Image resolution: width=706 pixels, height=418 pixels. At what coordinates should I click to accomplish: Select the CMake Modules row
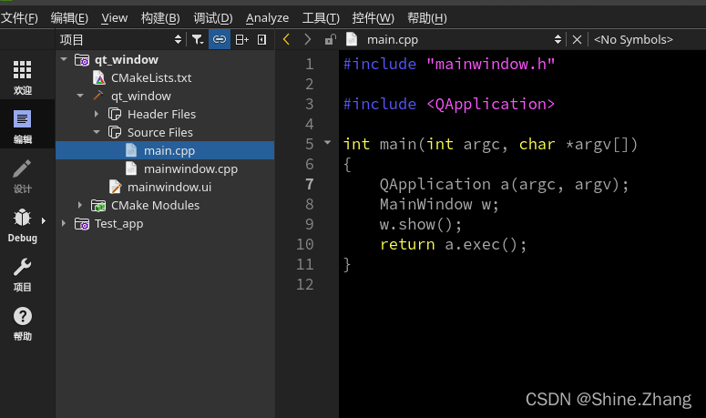click(x=156, y=205)
